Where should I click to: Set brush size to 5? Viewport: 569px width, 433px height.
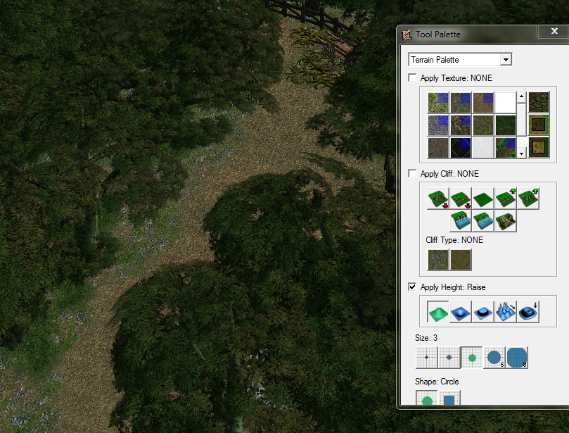[x=494, y=358]
